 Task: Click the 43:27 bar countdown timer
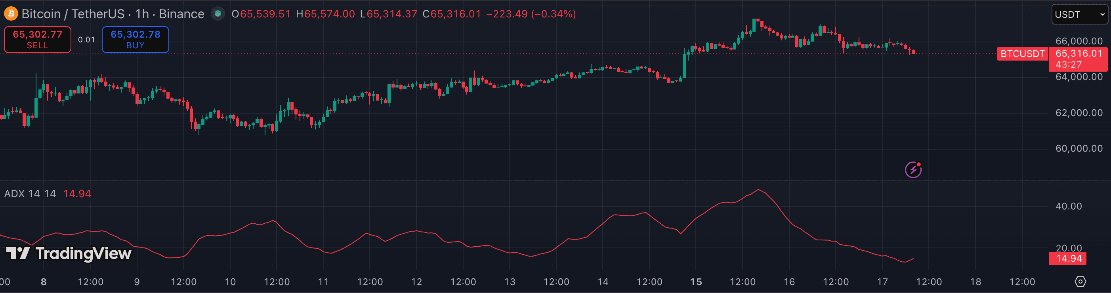pos(1069,65)
